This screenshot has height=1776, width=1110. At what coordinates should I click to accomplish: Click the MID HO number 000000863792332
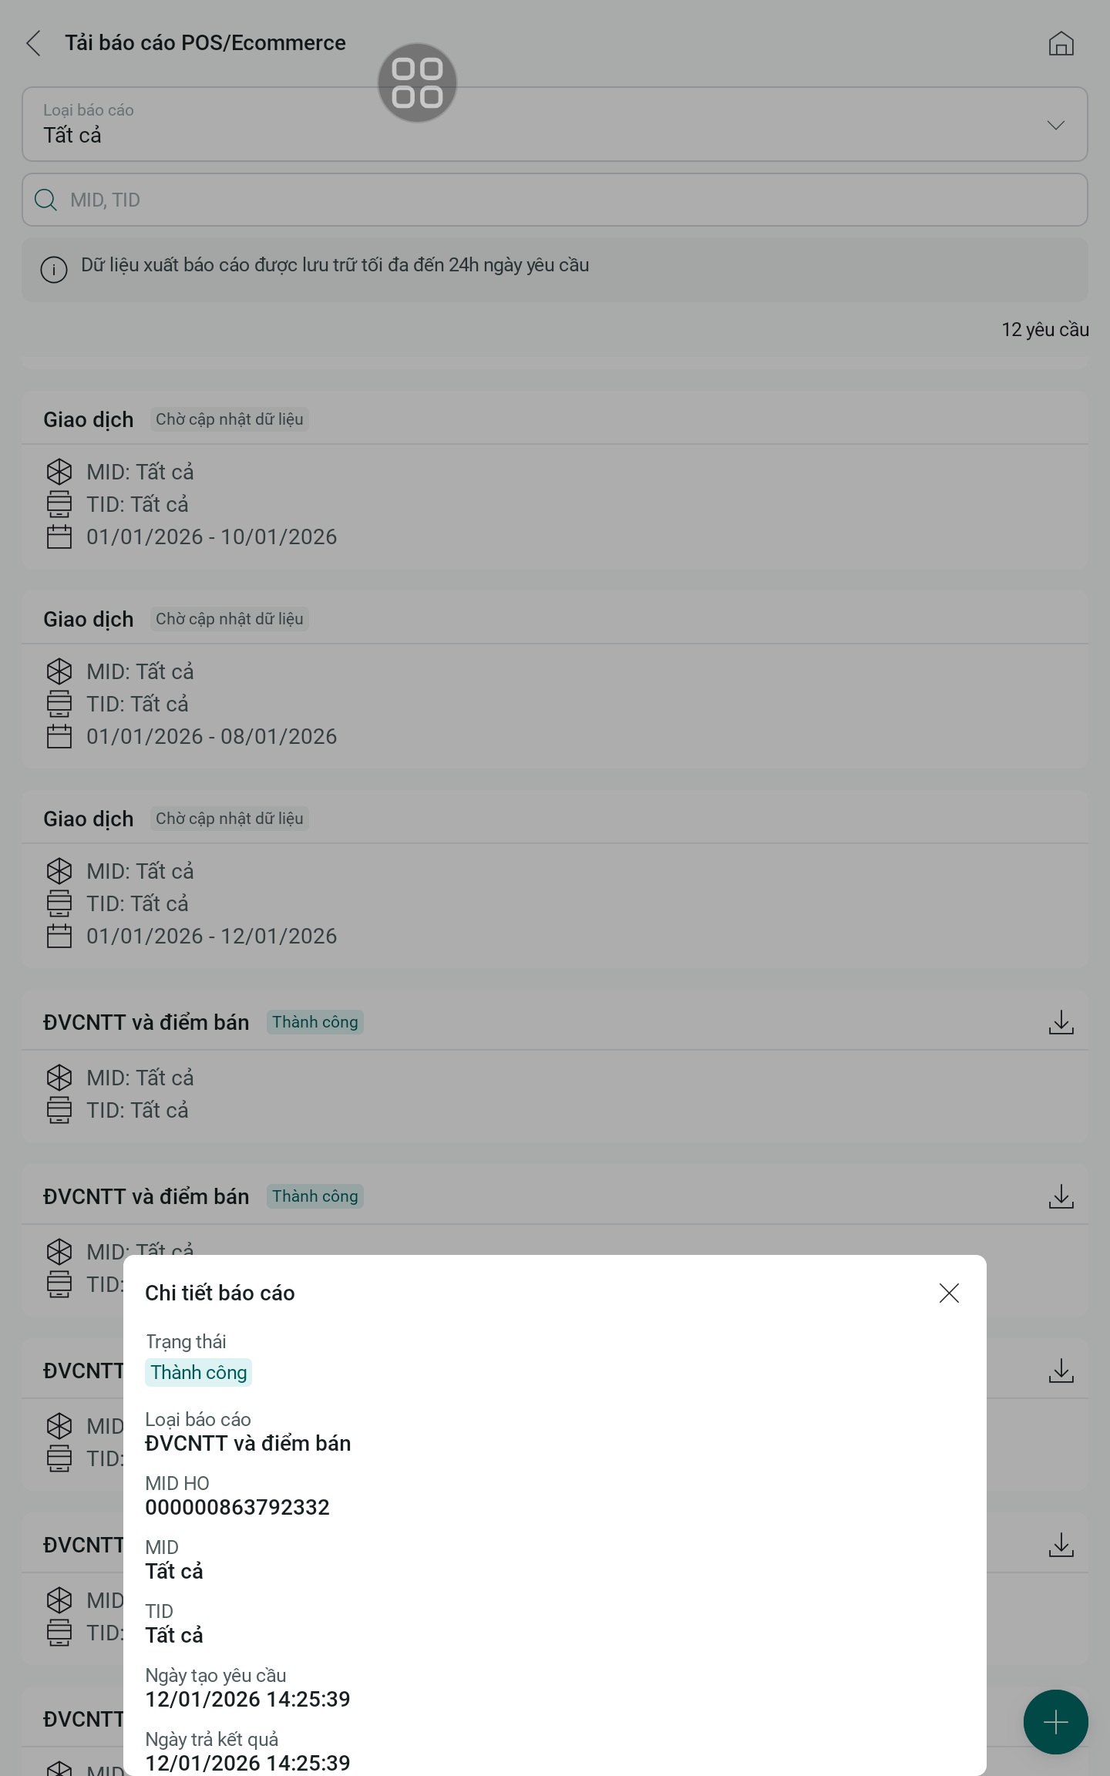[237, 1507]
